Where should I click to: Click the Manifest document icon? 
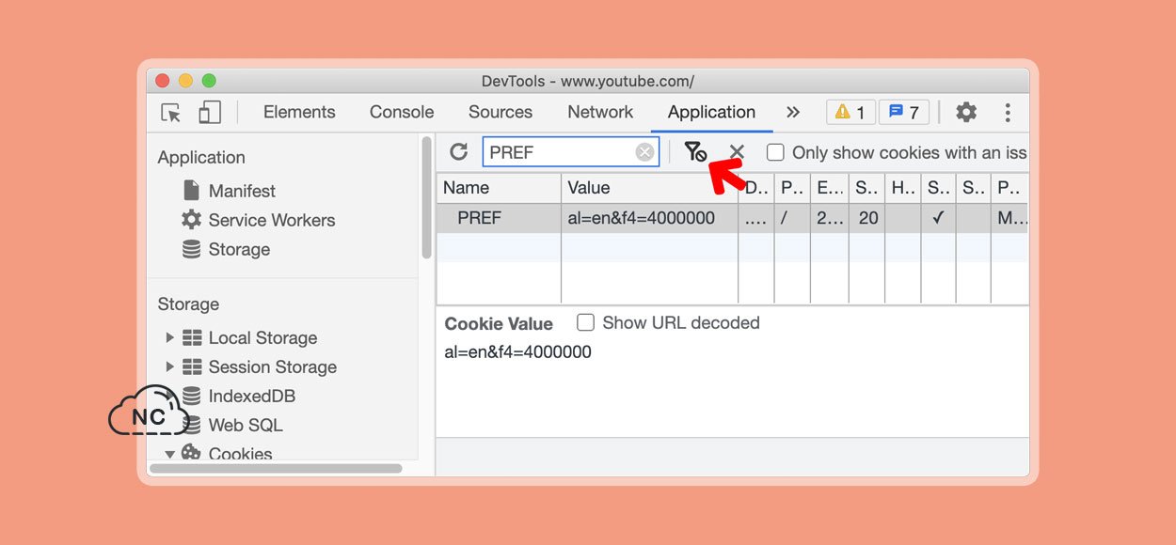191,190
